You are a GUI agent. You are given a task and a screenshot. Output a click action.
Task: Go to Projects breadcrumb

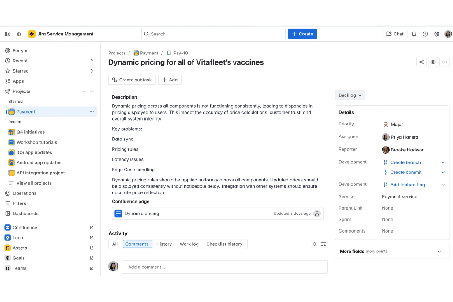tap(117, 53)
